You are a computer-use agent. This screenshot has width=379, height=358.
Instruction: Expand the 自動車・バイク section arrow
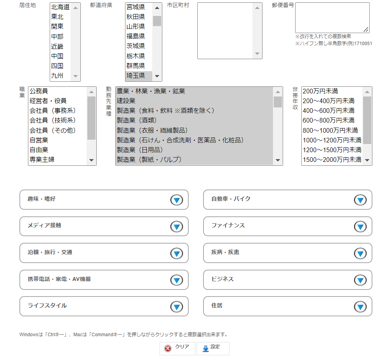[360, 200]
